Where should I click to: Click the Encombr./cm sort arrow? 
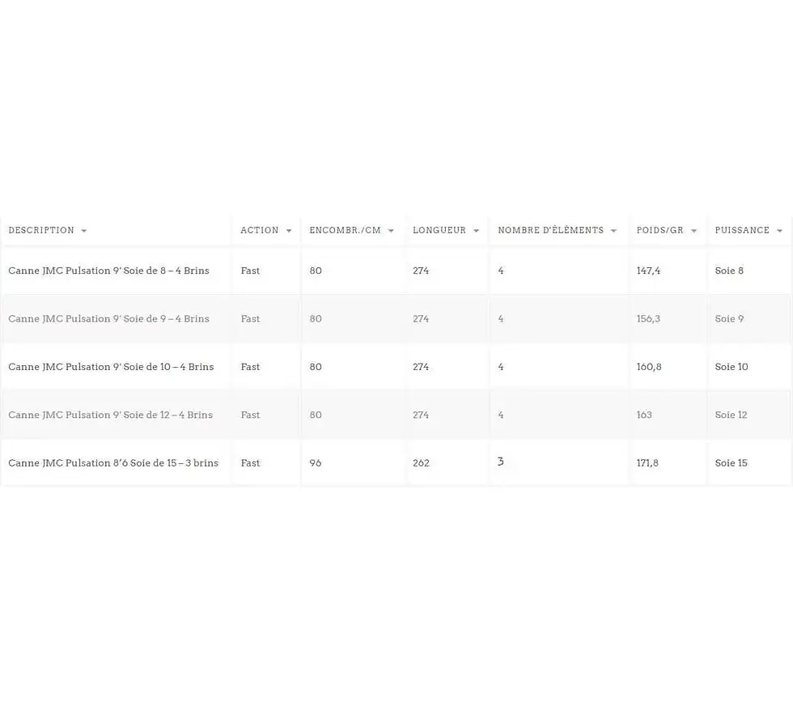(x=391, y=231)
